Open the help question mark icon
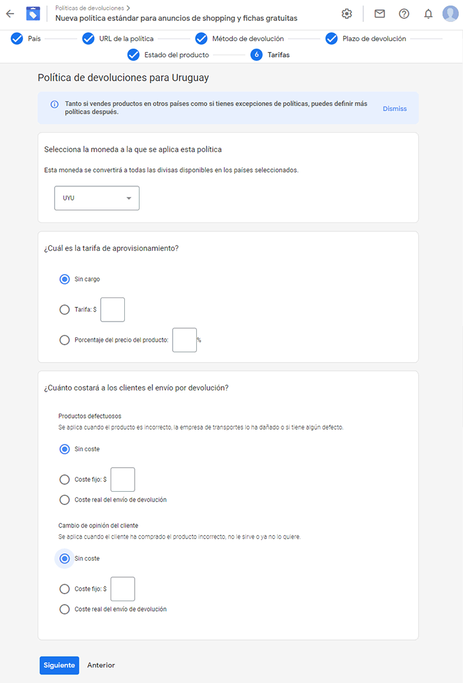The height and width of the screenshot is (683, 463). [x=404, y=14]
